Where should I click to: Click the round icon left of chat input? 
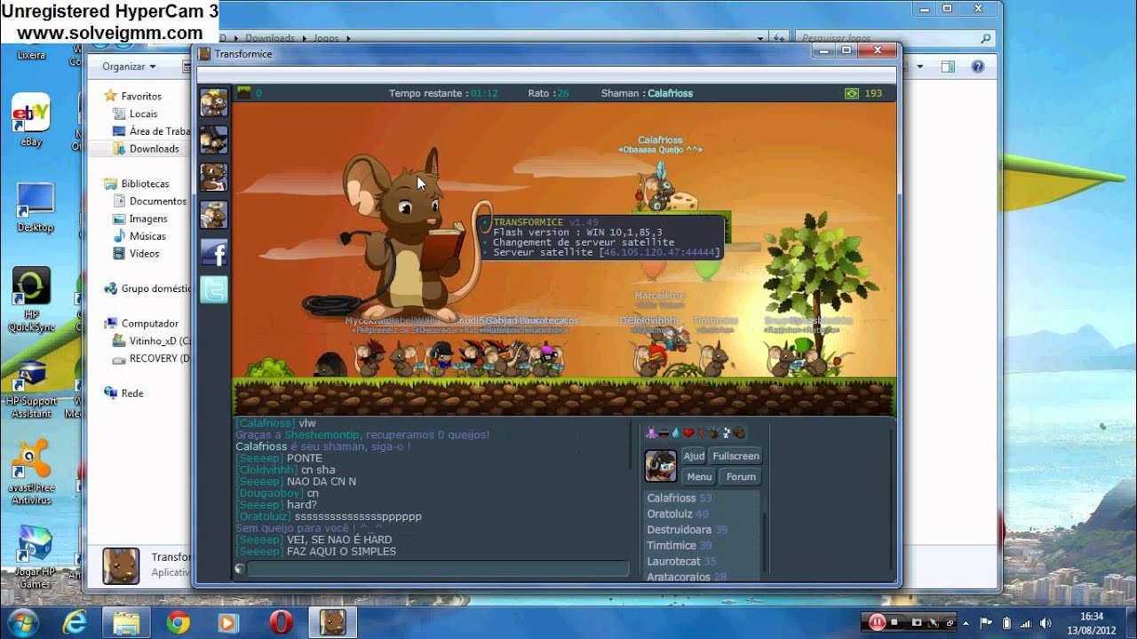(x=239, y=569)
